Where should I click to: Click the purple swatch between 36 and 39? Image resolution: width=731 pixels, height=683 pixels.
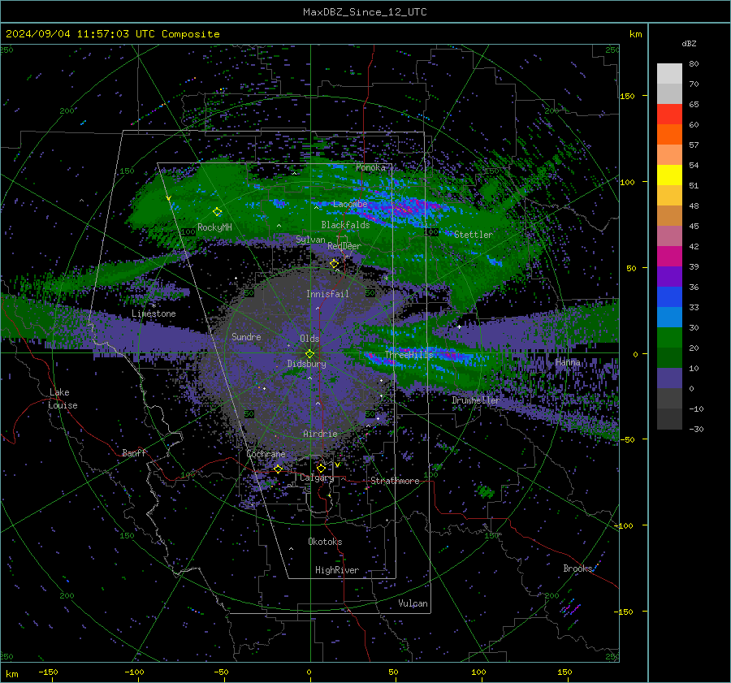669,277
